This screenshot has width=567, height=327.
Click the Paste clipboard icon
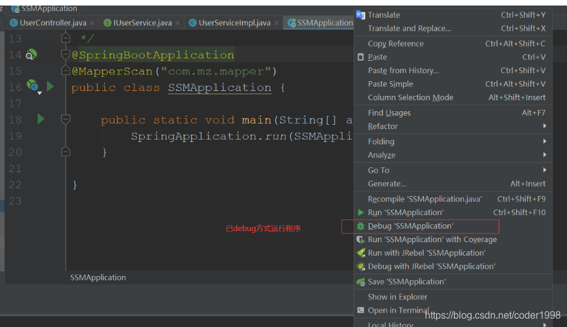(x=360, y=57)
